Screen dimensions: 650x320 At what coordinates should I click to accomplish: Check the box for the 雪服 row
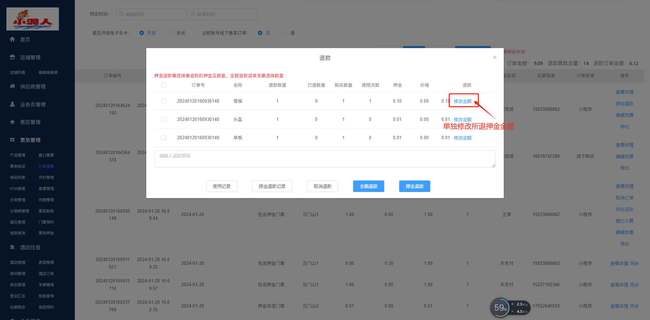164,101
